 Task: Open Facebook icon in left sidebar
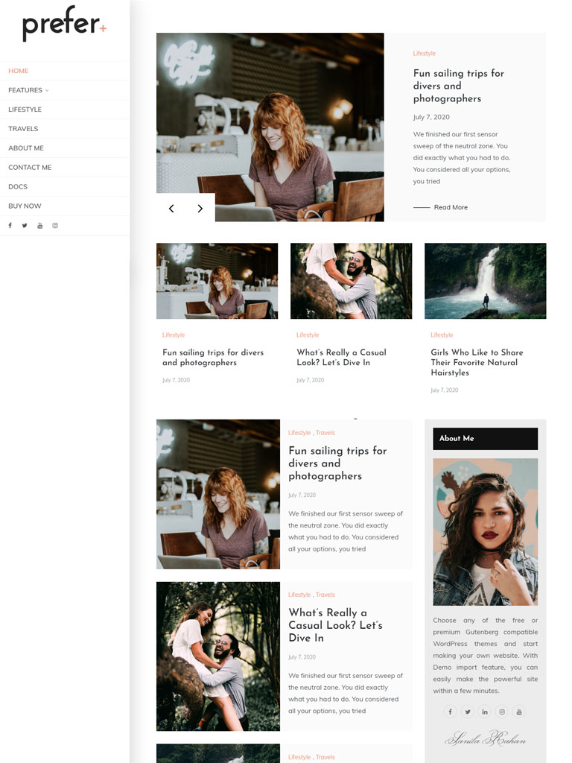click(10, 226)
